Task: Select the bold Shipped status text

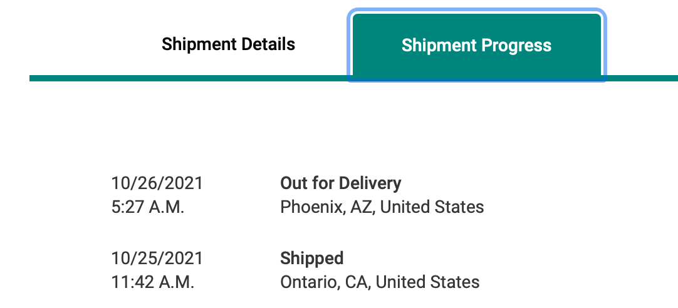Action: click(312, 259)
